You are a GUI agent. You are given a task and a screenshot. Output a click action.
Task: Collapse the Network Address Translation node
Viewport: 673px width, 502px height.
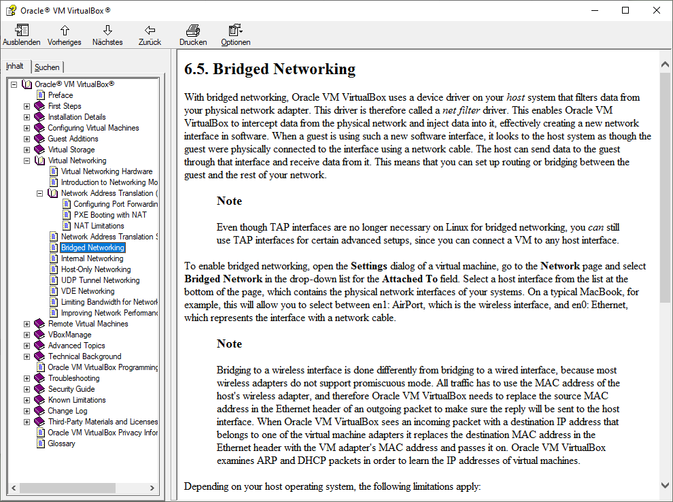click(x=39, y=193)
